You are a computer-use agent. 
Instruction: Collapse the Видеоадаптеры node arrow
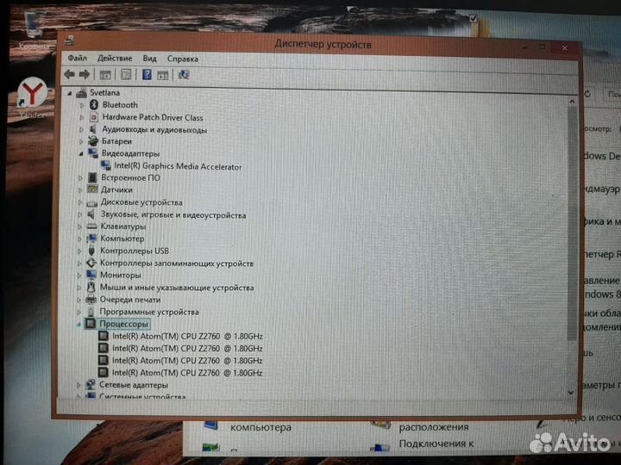(x=81, y=154)
